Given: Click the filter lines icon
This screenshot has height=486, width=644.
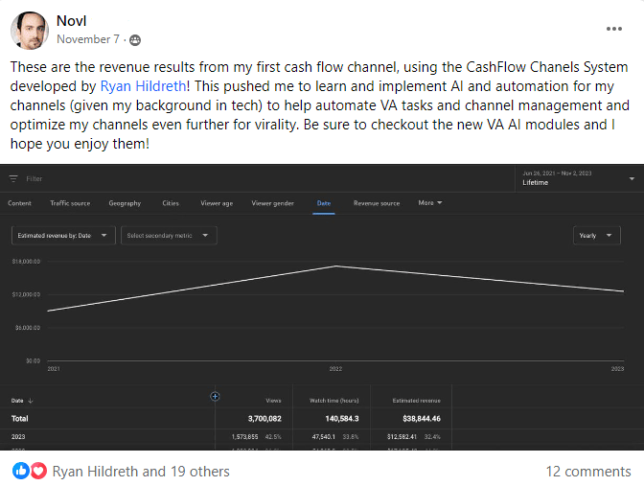Looking at the screenshot, I should (x=13, y=178).
